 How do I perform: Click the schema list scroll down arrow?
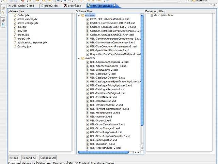(142, 149)
